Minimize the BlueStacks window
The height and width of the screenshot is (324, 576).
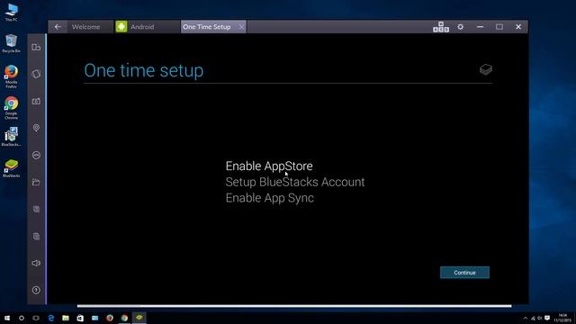click(x=480, y=27)
